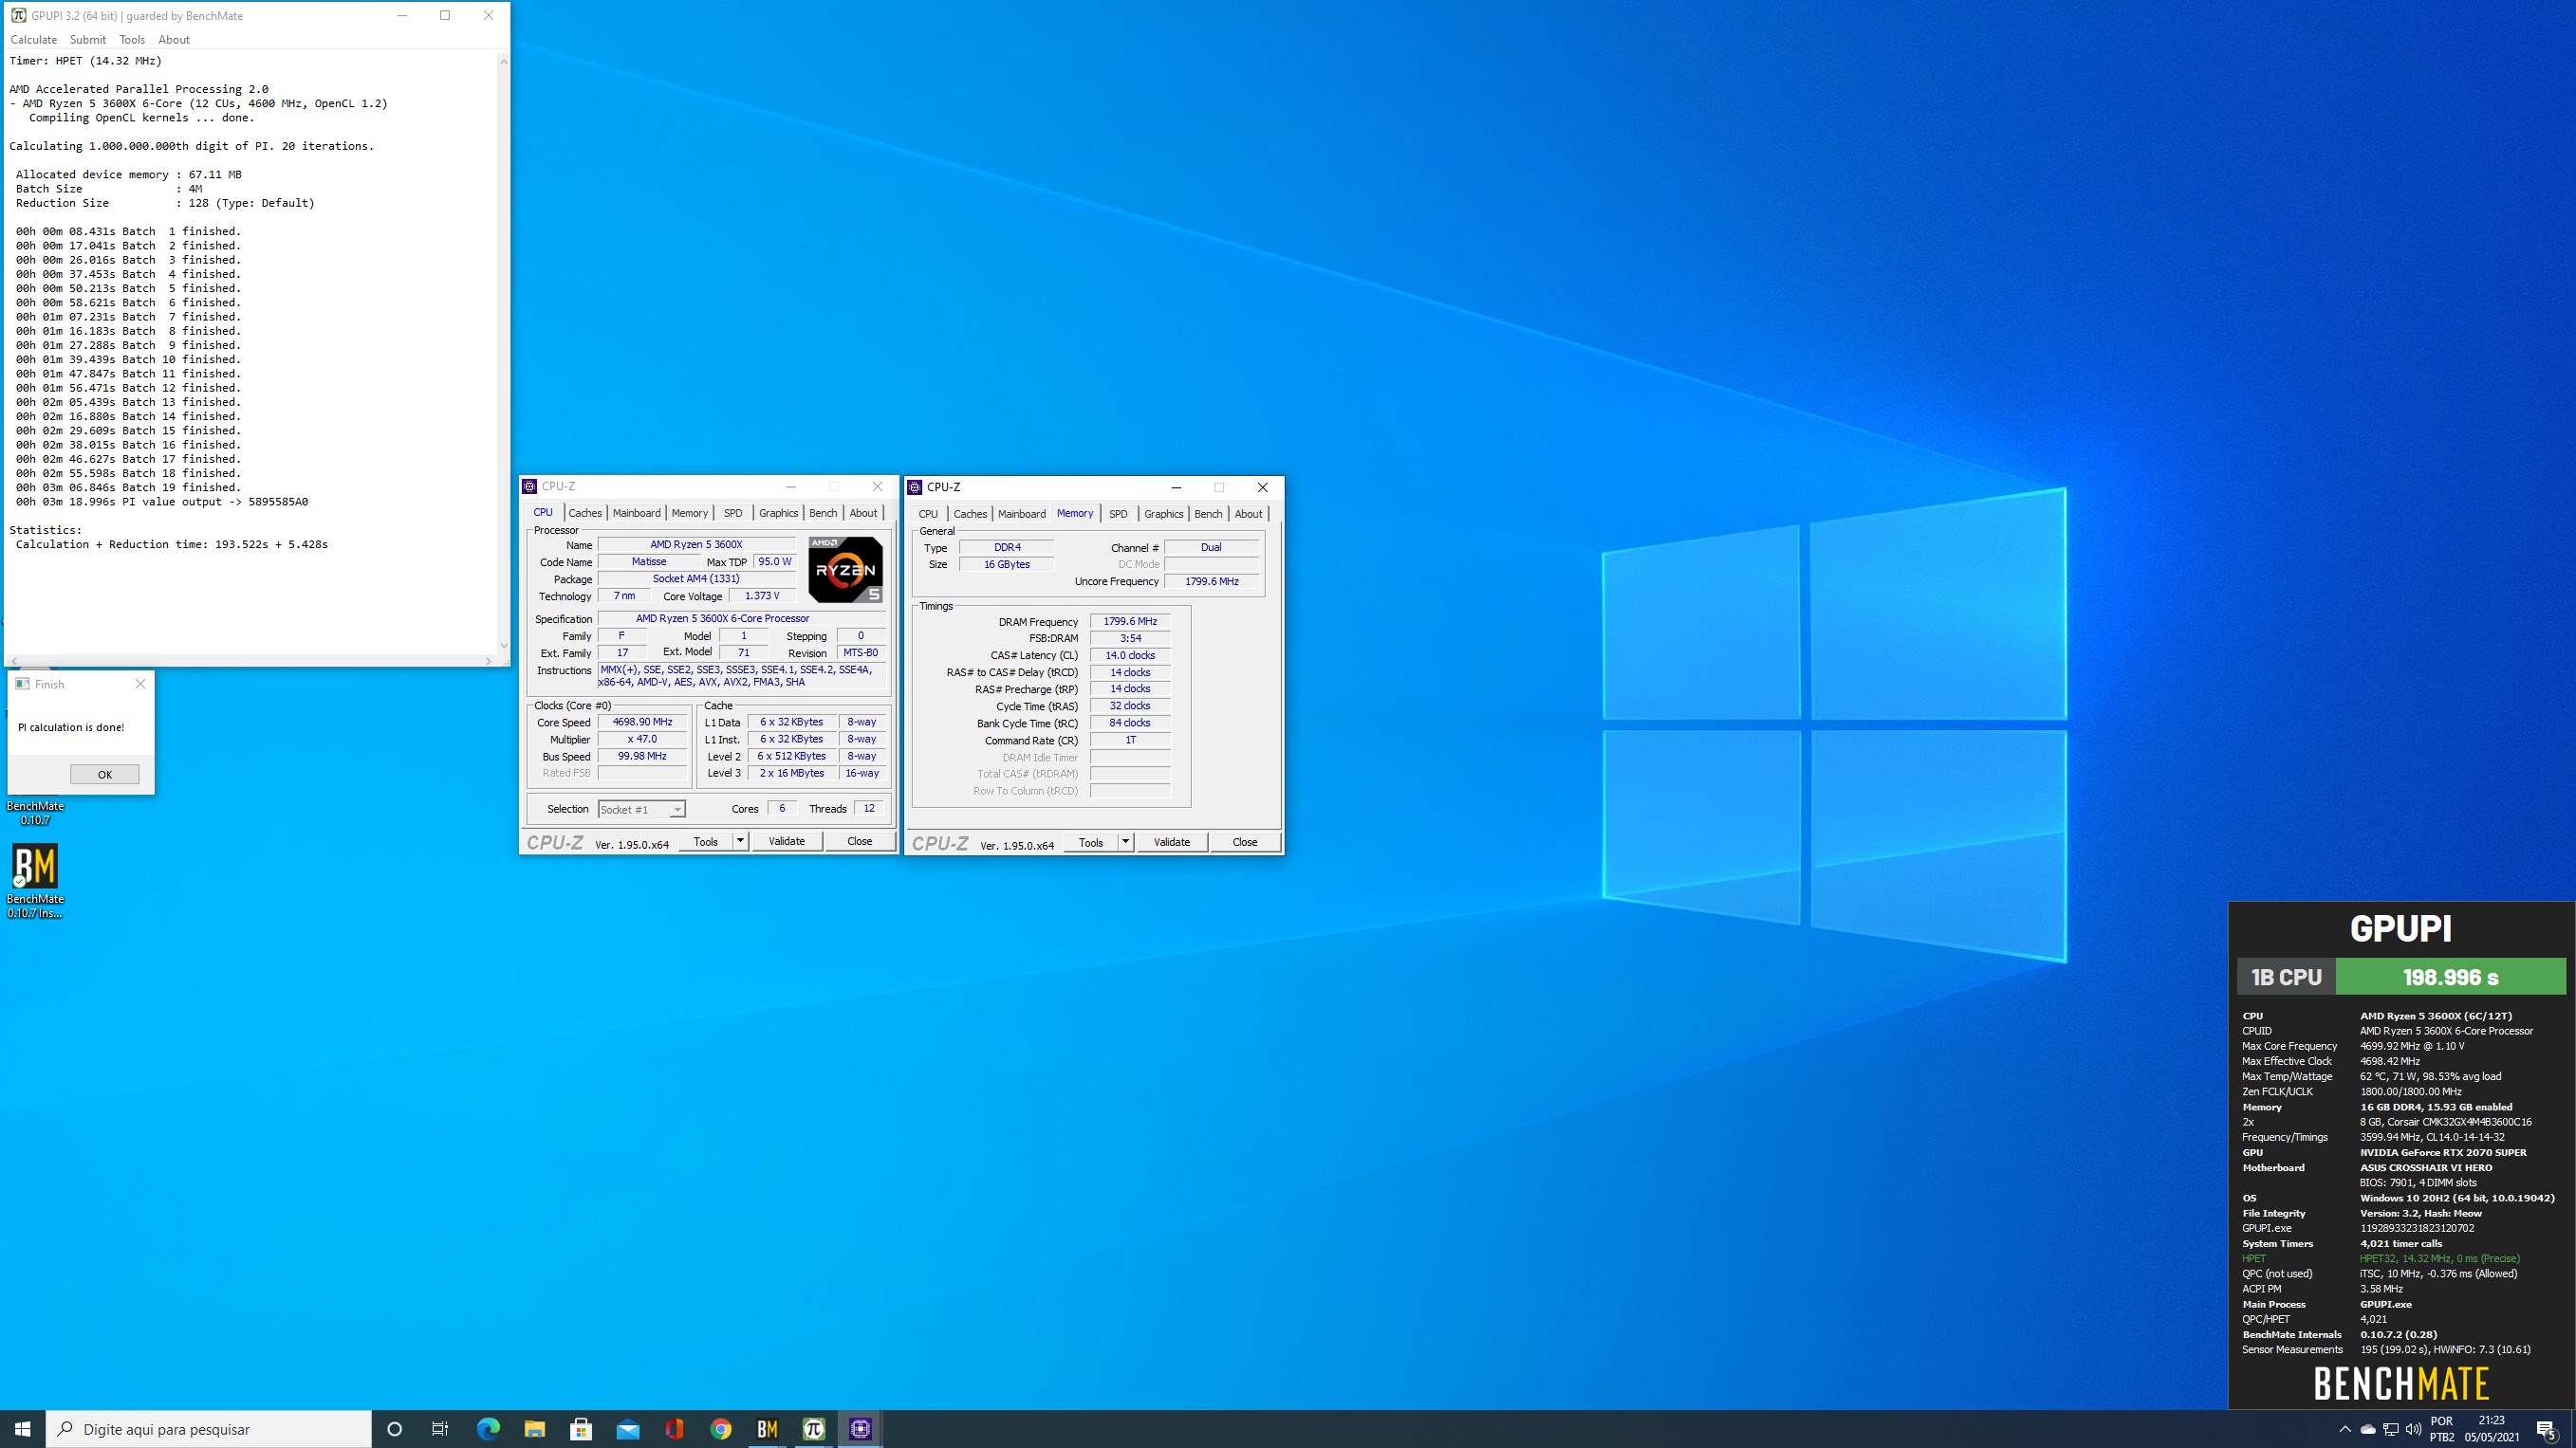Open Task View from the taskbar
Viewport: 2576px width, 1448px height.
[440, 1429]
